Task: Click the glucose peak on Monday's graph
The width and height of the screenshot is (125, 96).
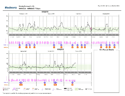Action: [x=55, y=61]
